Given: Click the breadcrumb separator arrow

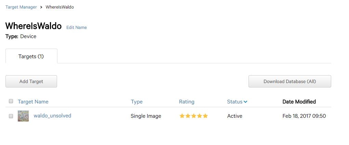Looking at the screenshot, I should (x=41, y=7).
